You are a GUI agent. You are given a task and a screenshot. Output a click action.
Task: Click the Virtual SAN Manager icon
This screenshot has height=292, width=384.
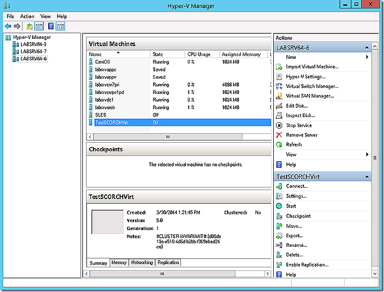(279, 96)
